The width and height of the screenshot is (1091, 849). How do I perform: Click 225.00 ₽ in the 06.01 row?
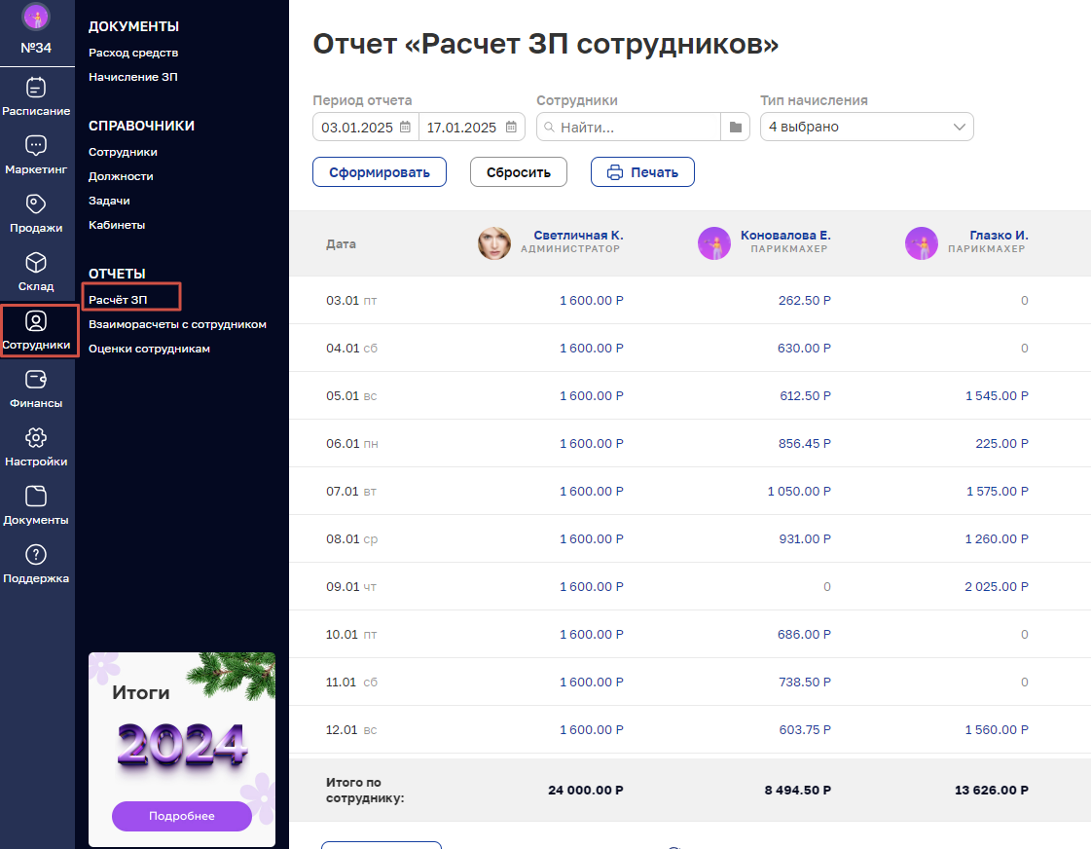pos(1001,444)
